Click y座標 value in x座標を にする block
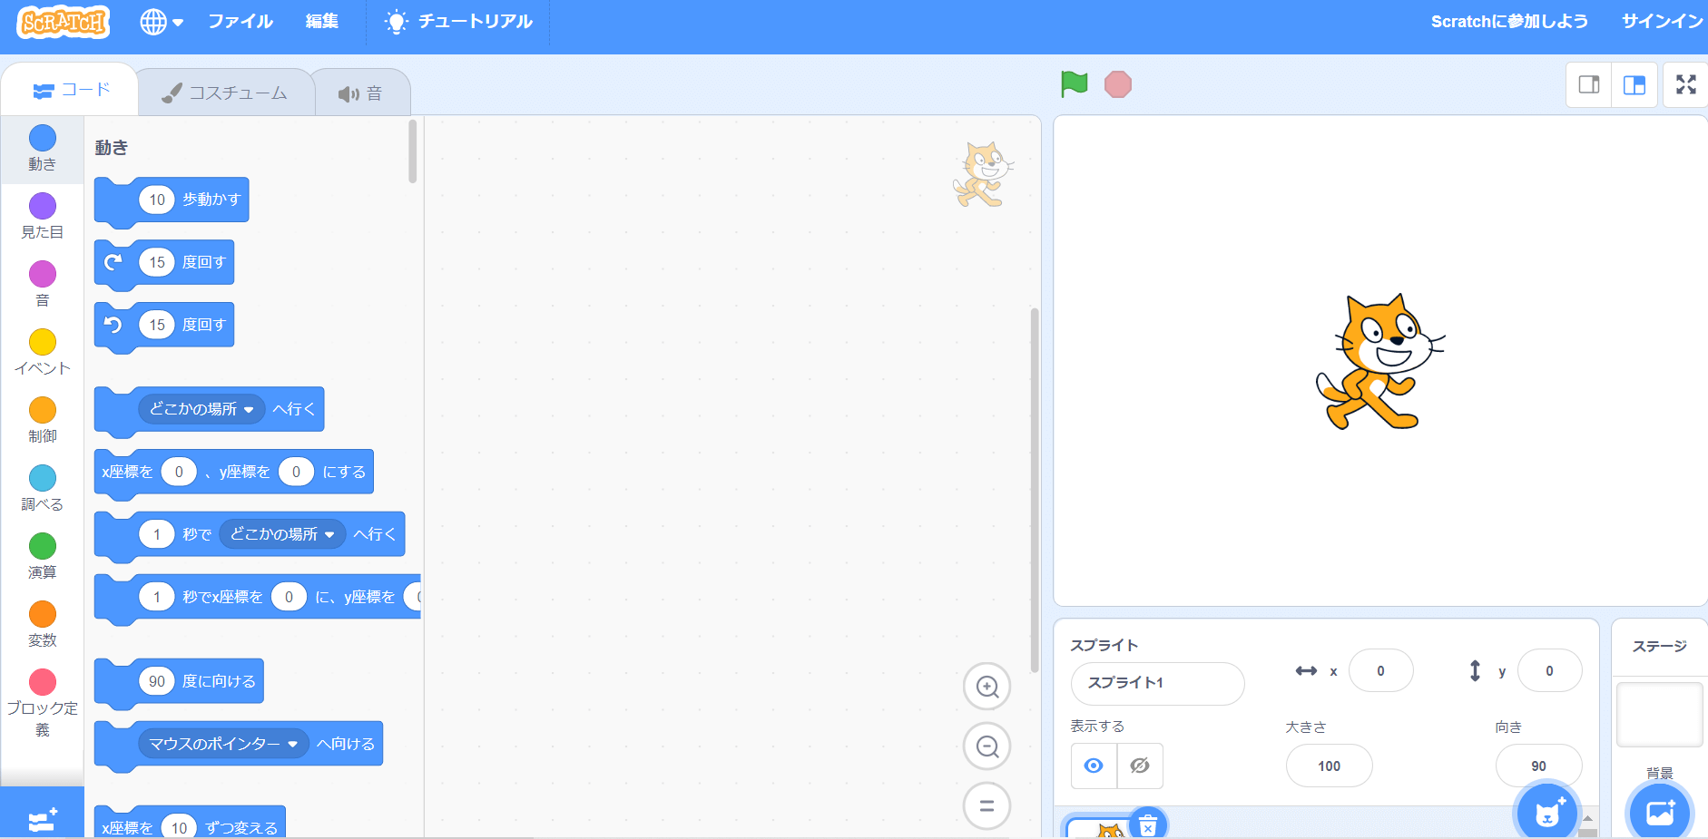Viewport: 1708px width, 839px height. click(296, 472)
